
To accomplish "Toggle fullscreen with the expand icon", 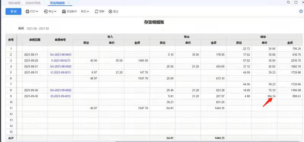I will 296,2.
